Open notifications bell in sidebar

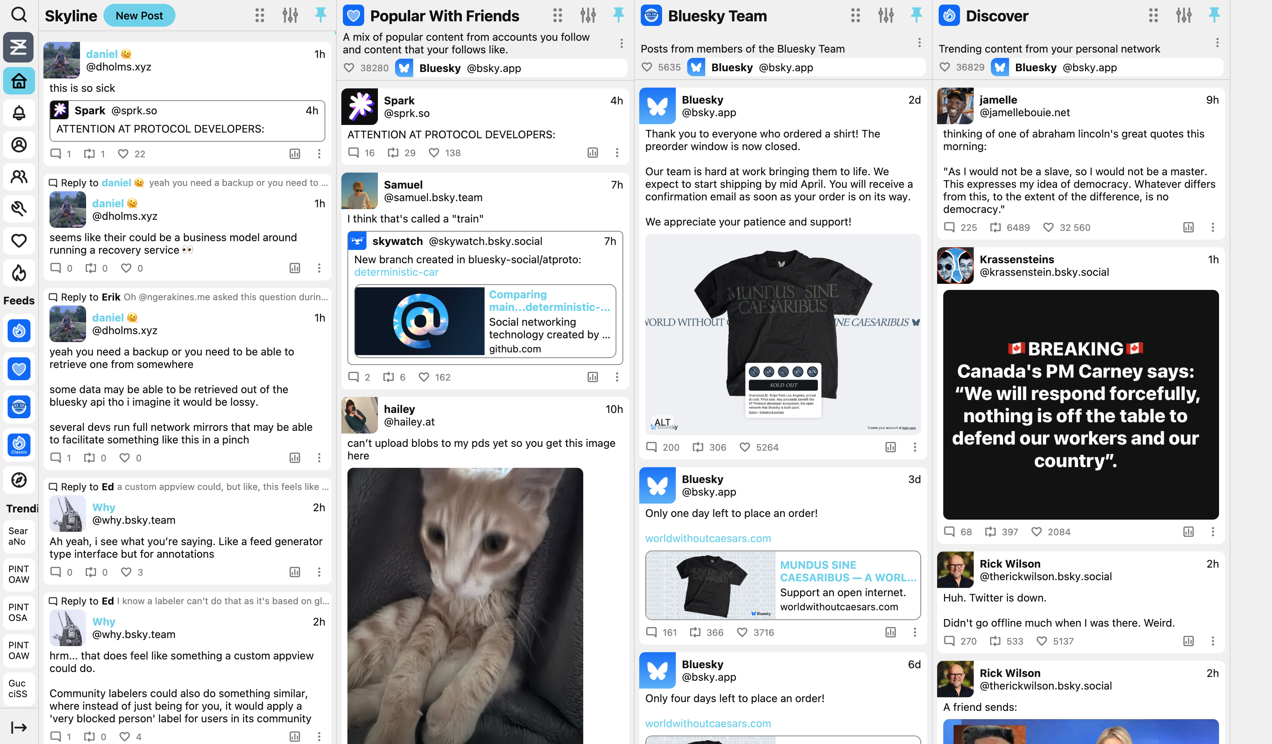pos(19,112)
